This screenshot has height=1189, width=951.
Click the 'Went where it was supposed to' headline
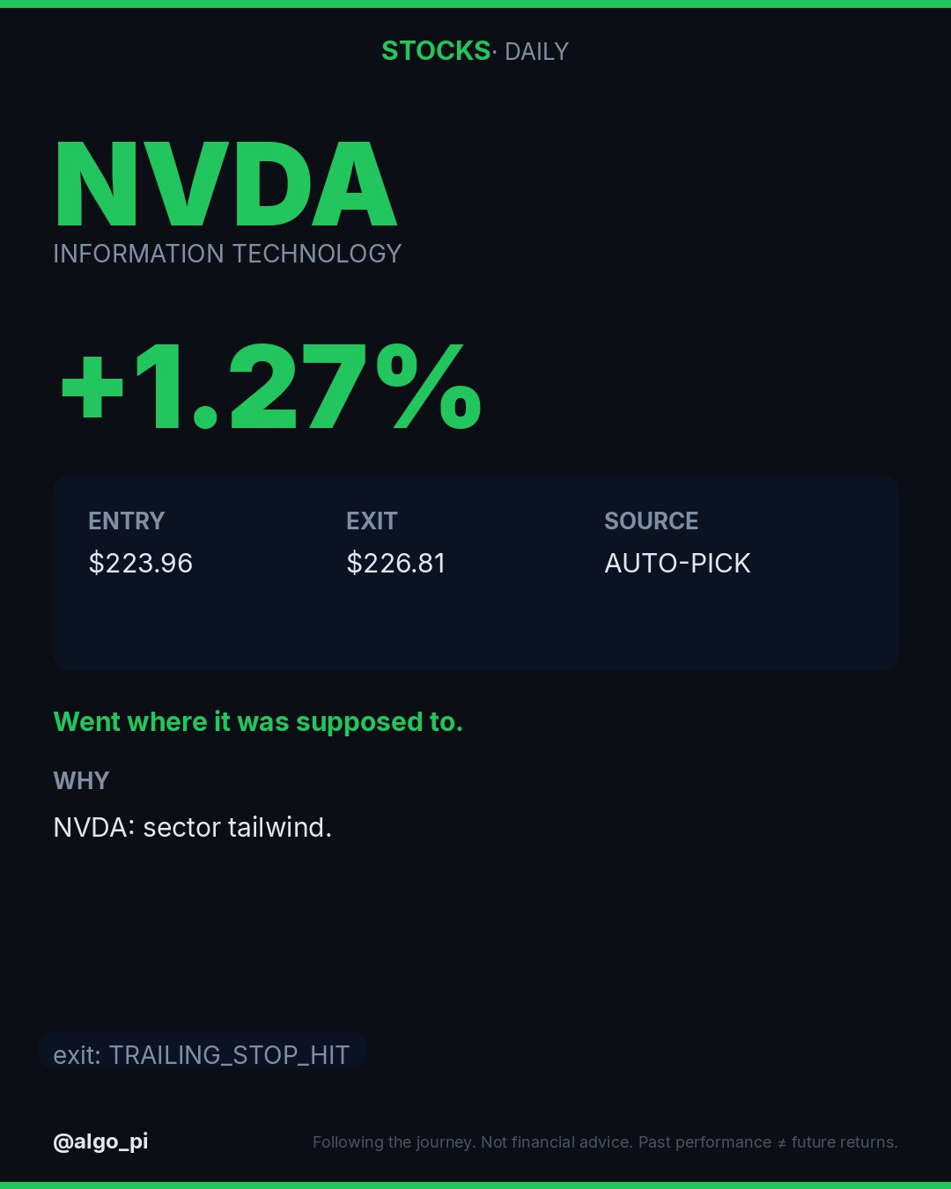(258, 722)
